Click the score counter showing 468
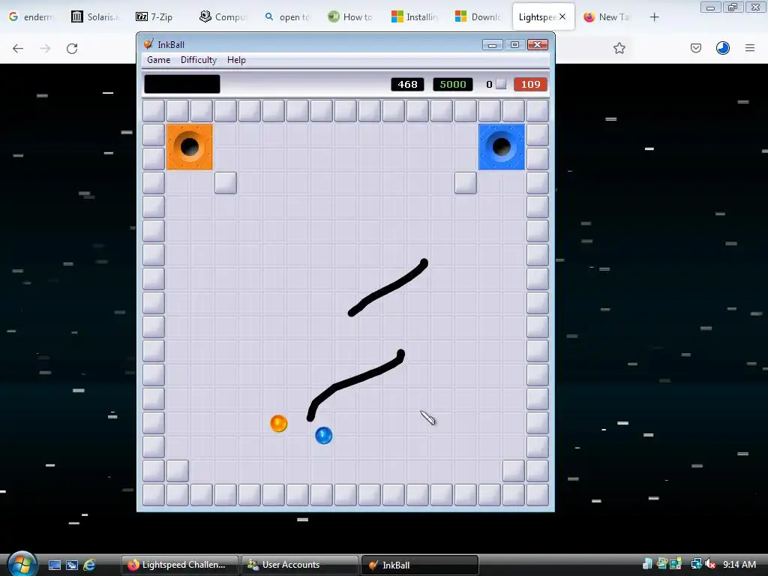 pos(407,84)
